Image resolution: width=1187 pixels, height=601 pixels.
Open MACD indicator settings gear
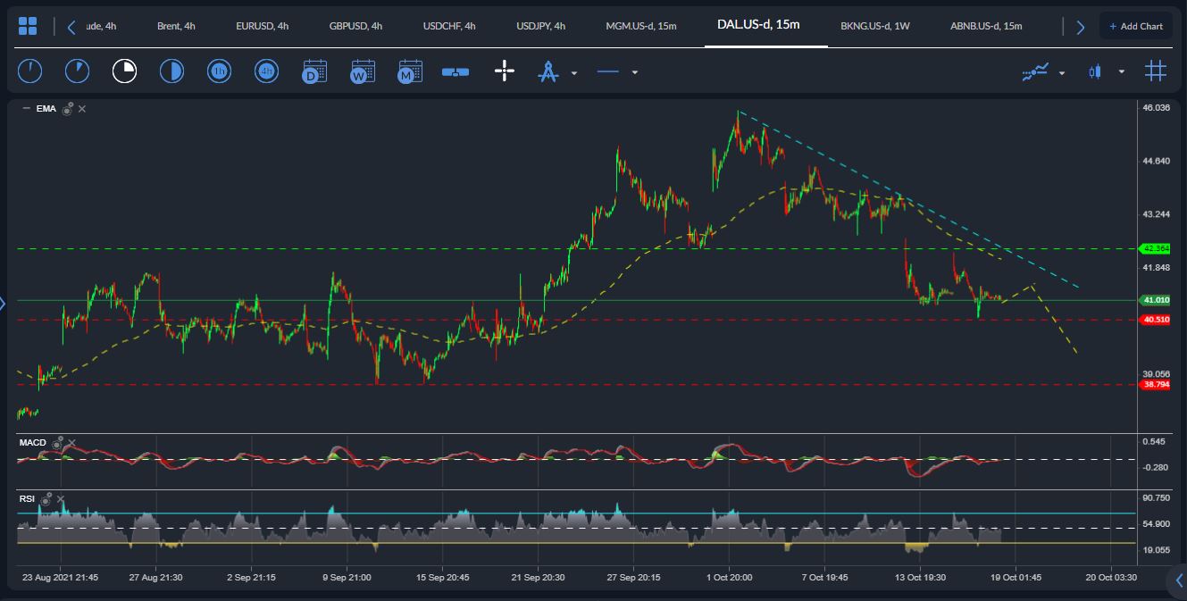click(x=57, y=442)
